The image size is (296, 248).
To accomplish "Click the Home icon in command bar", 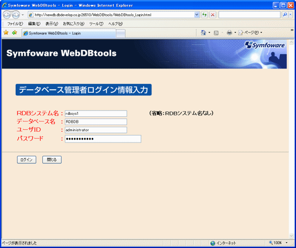I will 203,33.
